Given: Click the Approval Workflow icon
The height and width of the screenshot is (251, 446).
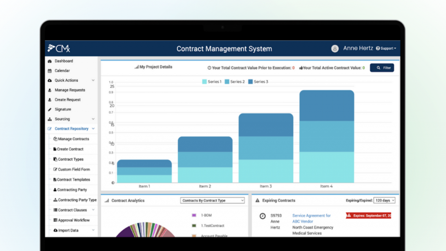Looking at the screenshot, I should point(55,220).
